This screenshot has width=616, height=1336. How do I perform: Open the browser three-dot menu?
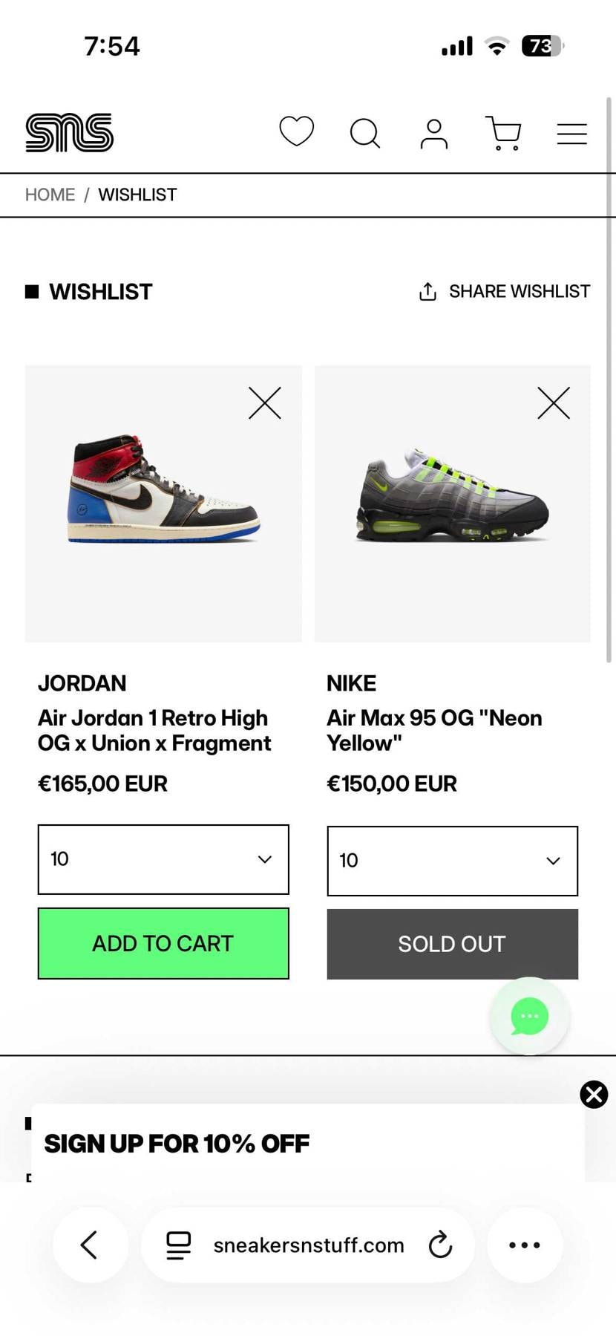click(524, 1245)
